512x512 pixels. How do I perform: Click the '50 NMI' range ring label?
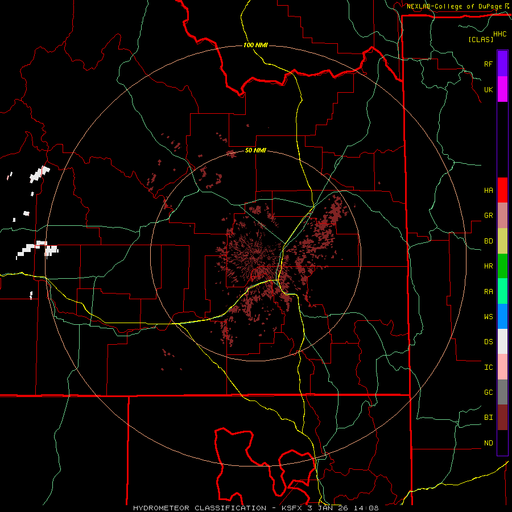click(x=255, y=151)
